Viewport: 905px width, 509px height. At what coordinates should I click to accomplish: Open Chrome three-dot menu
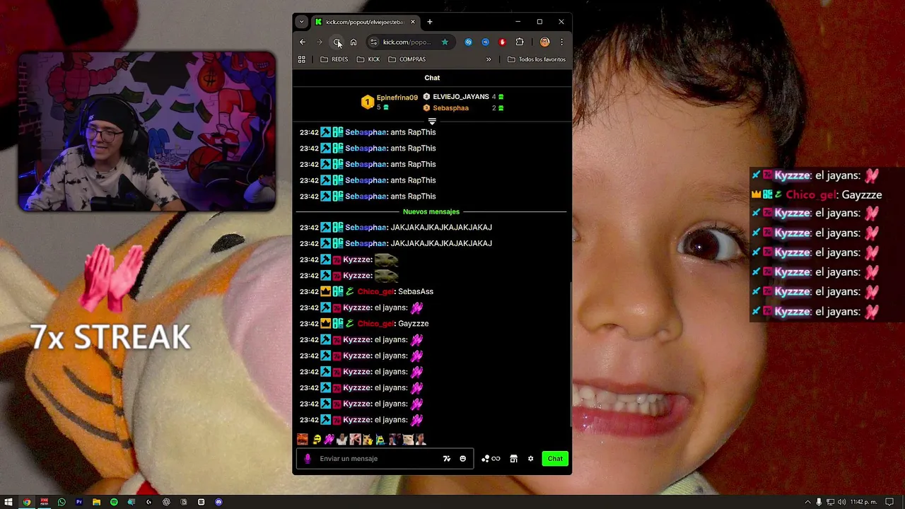tap(561, 42)
